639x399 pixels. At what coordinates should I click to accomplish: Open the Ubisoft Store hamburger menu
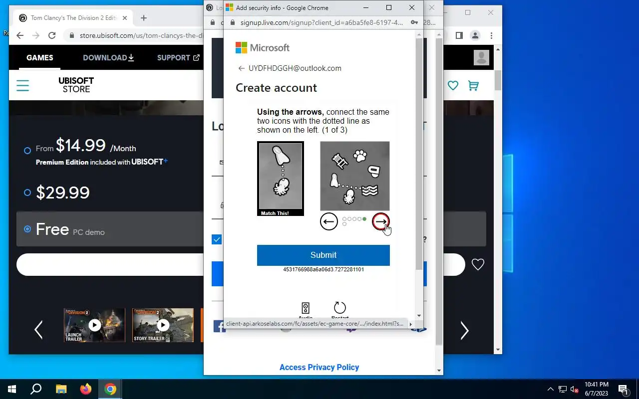22,85
